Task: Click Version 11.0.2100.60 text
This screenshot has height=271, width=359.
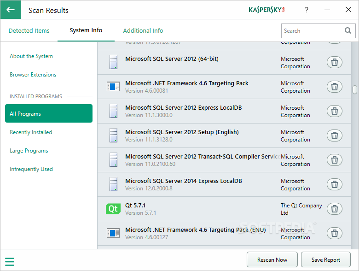Action: pyautogui.click(x=150, y=164)
